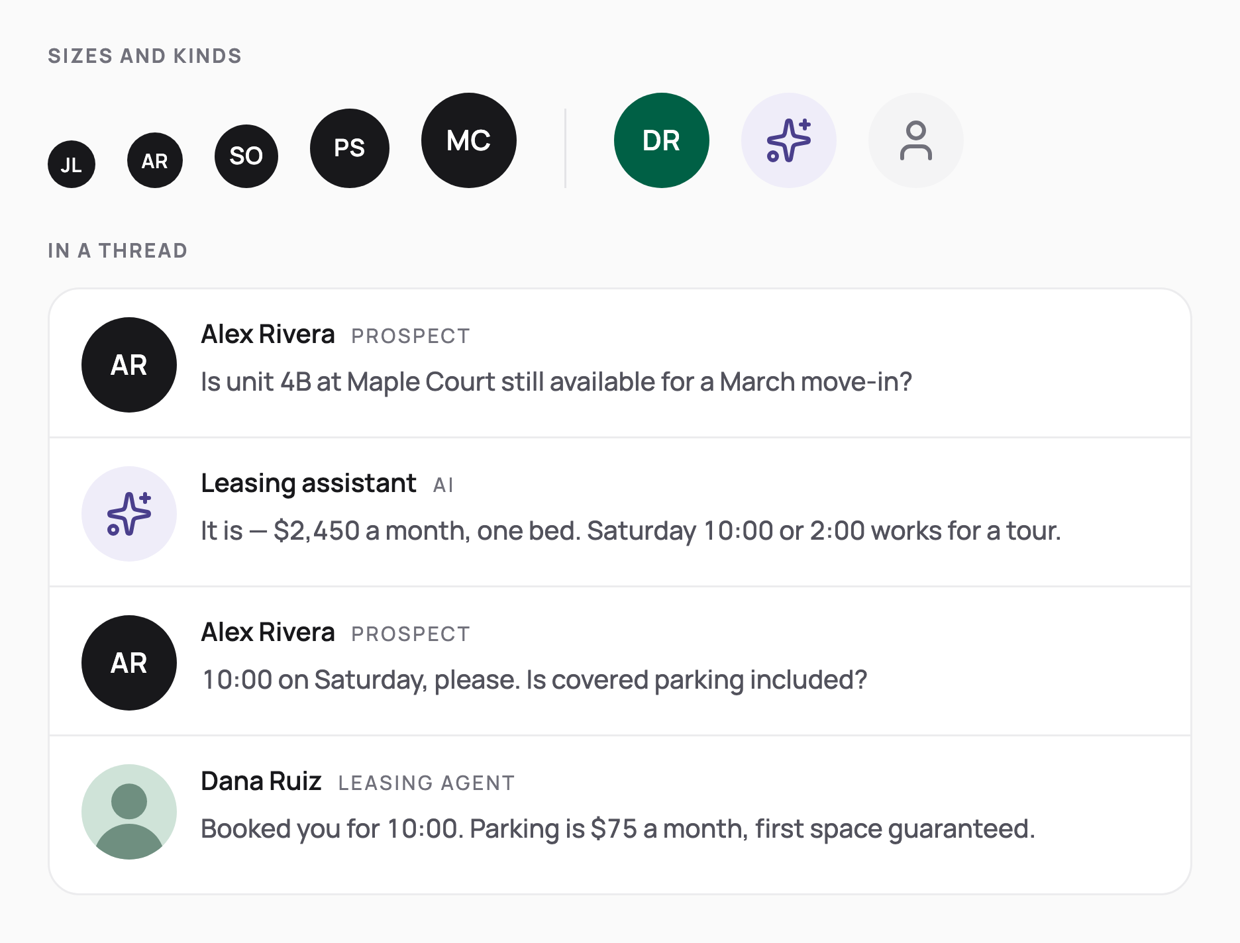The width and height of the screenshot is (1240, 943).
Task: Click the sparkle AI avatar in sizes row
Action: pyautogui.click(x=789, y=140)
